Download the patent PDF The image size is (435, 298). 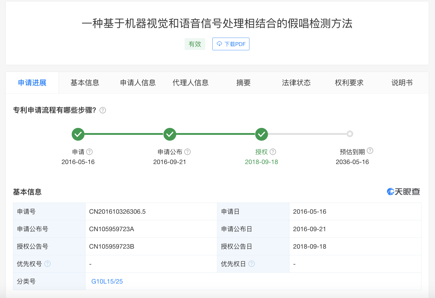tap(231, 44)
